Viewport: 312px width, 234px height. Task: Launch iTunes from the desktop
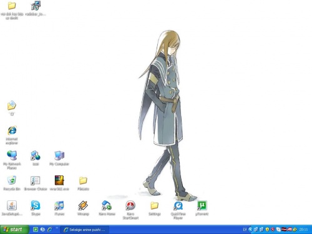59,205
